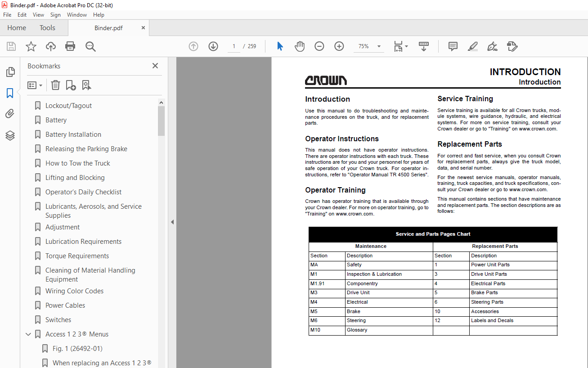Open the fit page options icon

click(400, 46)
